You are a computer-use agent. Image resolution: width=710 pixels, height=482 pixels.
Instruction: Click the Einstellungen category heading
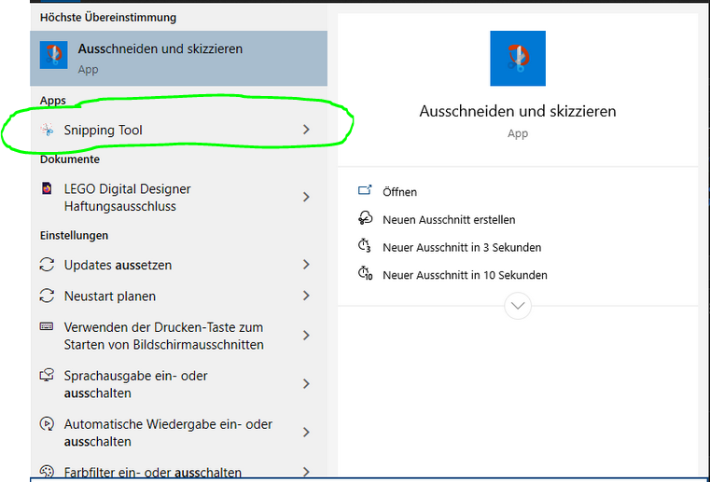point(74,235)
